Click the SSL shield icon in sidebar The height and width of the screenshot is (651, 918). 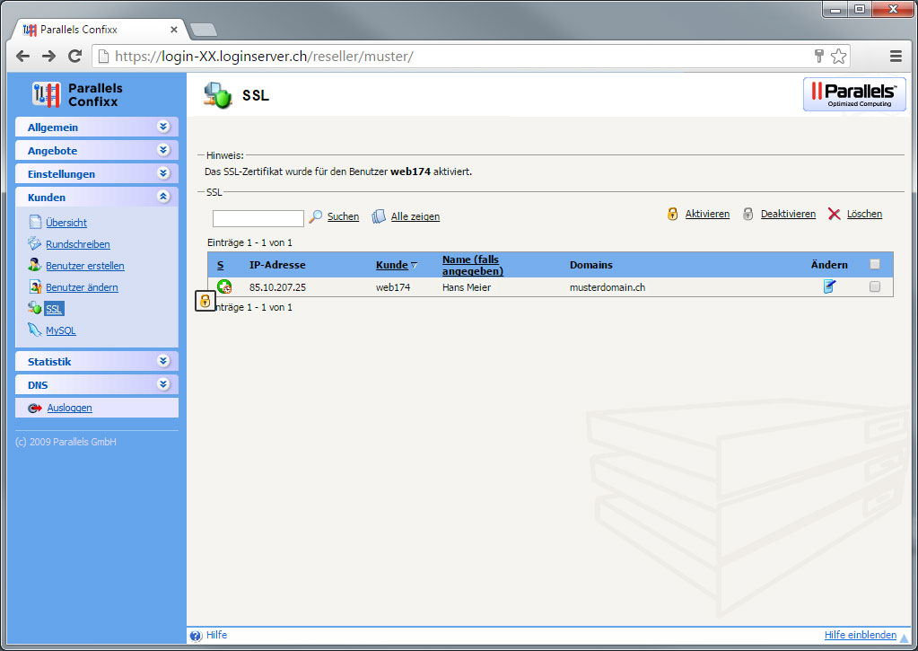click(34, 308)
